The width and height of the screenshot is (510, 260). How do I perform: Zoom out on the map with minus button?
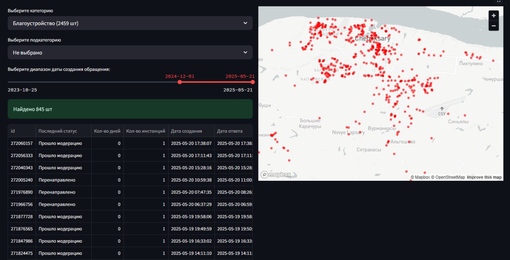(x=494, y=26)
